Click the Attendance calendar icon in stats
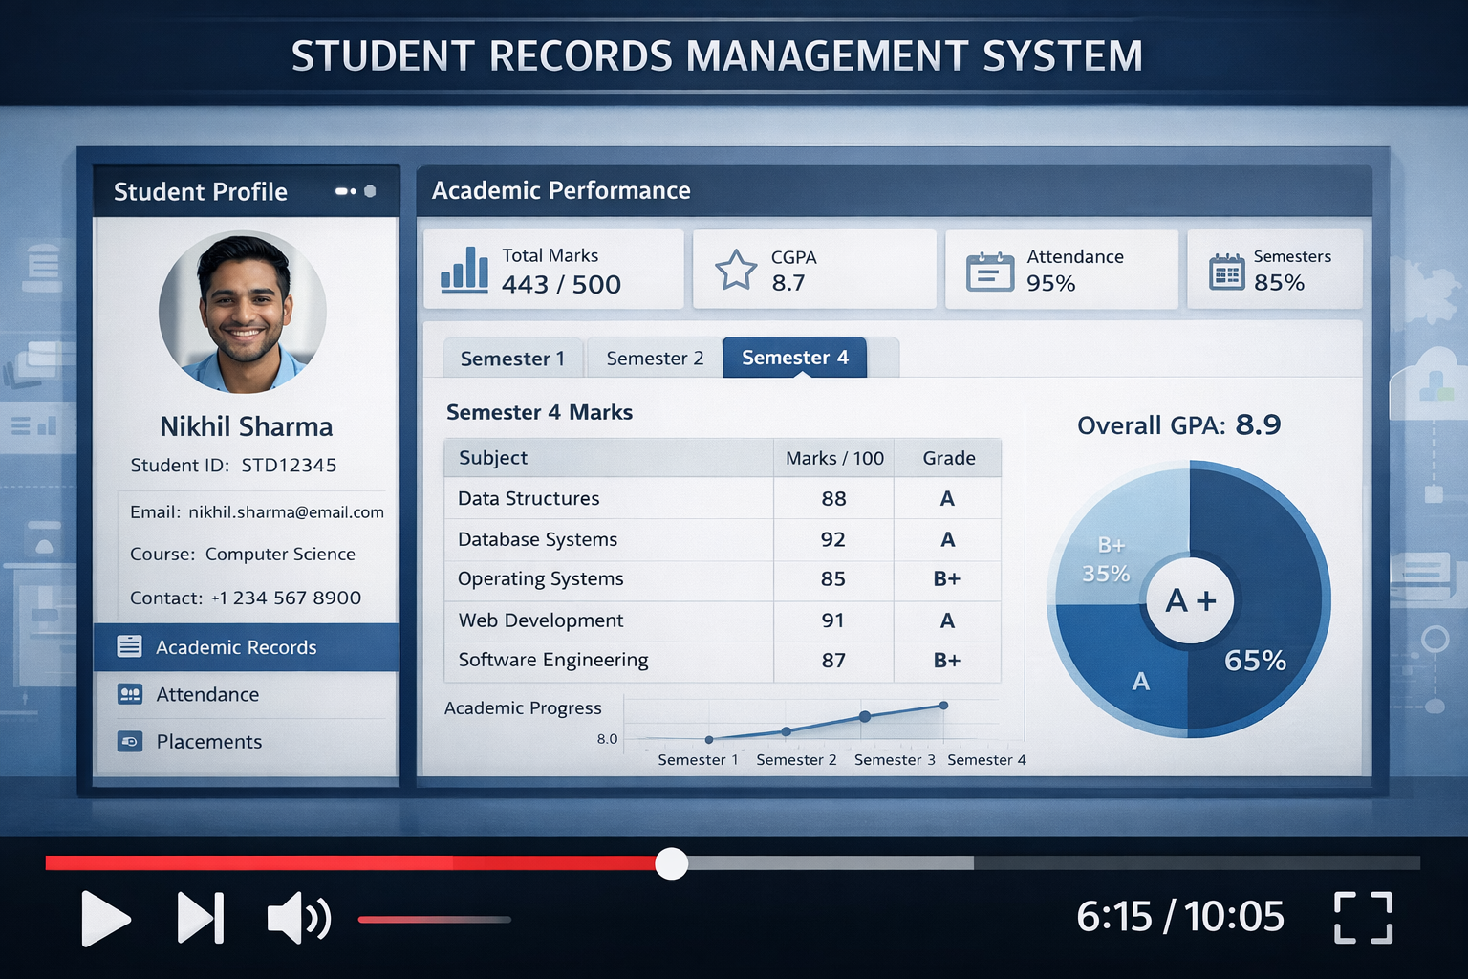Screen dimensions: 1468x979 coord(989,271)
